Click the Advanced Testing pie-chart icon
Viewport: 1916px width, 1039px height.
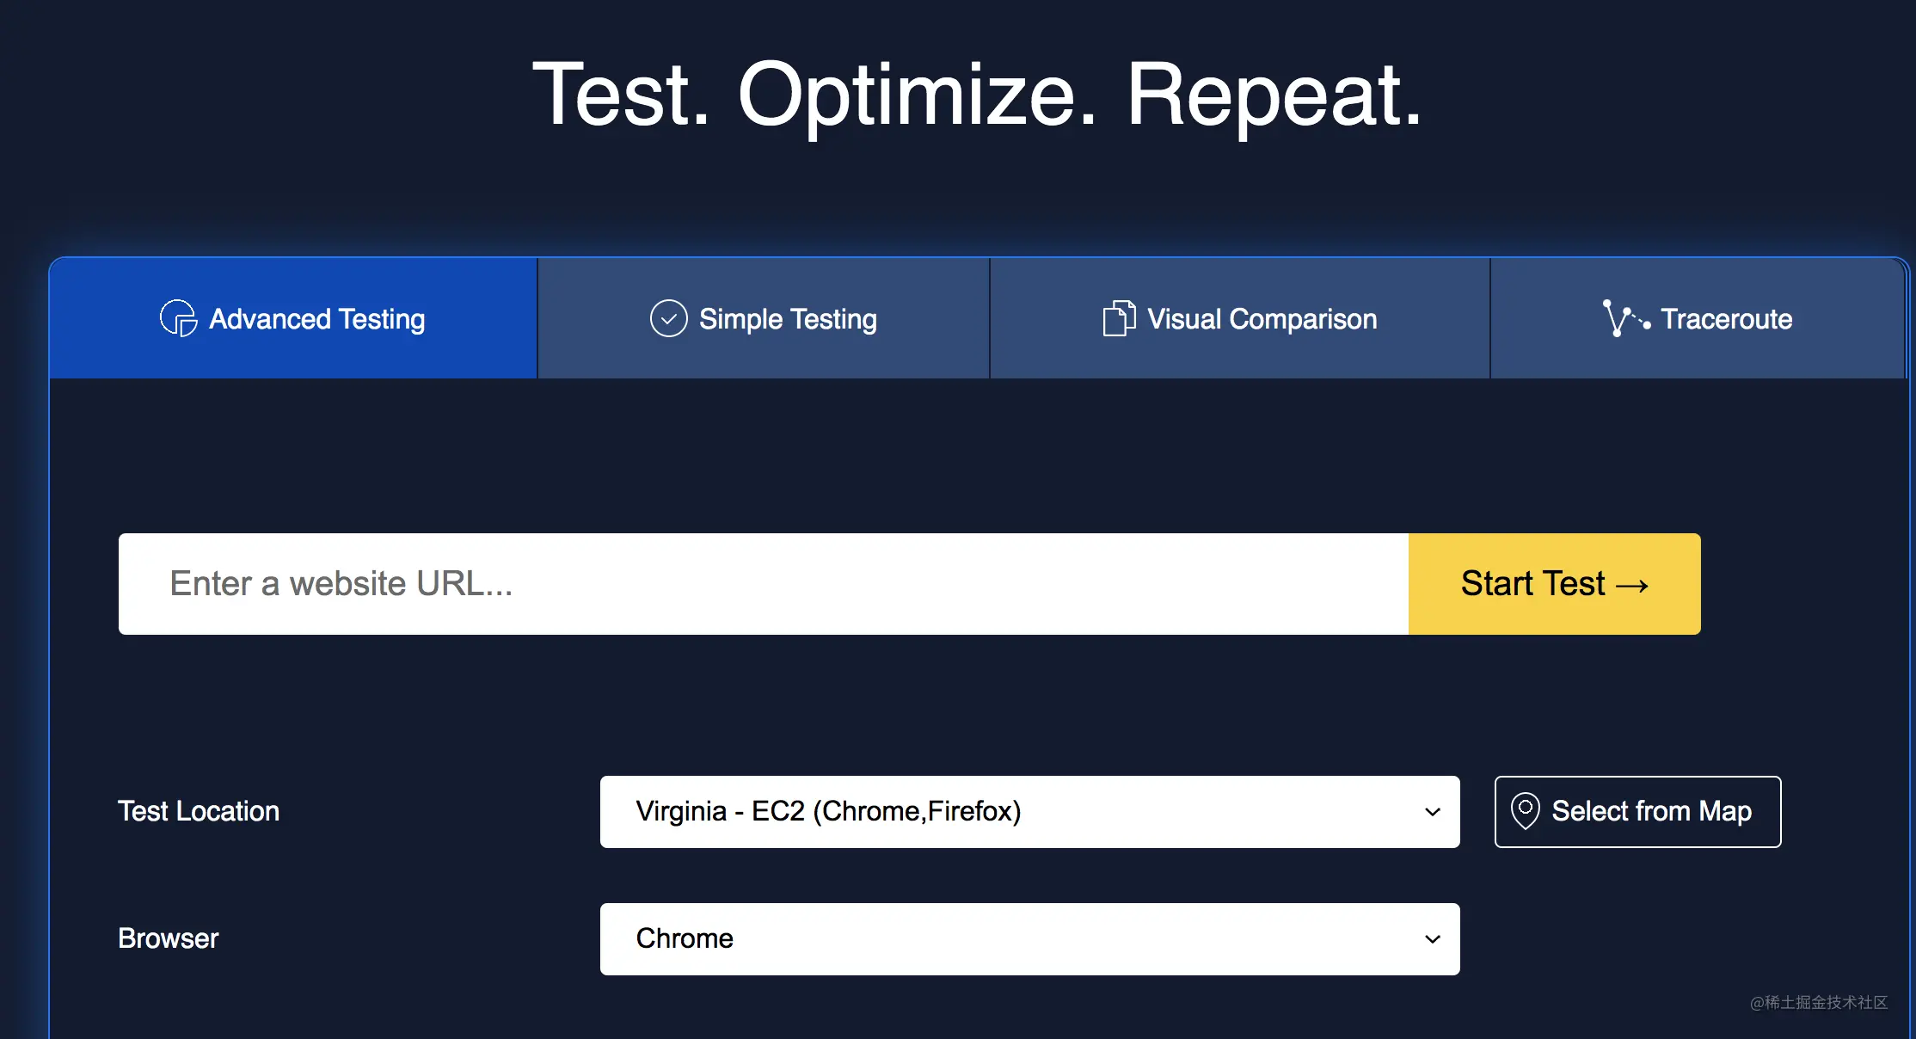click(x=178, y=318)
